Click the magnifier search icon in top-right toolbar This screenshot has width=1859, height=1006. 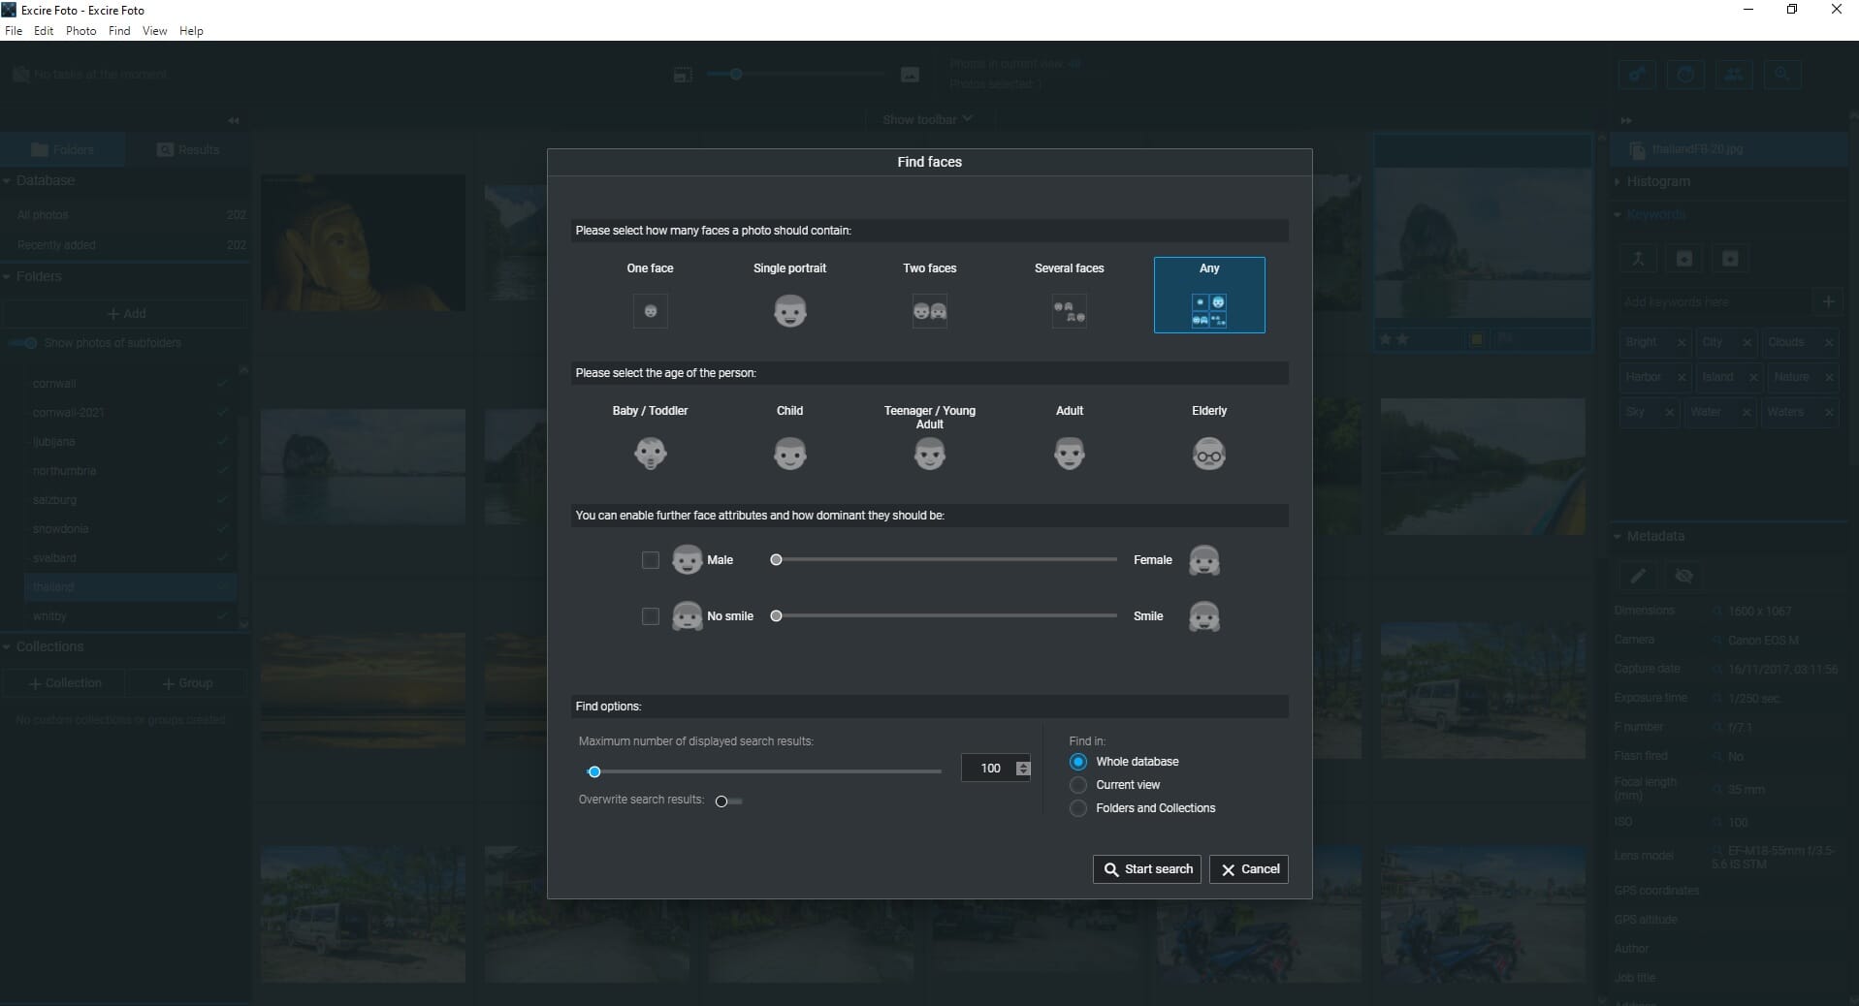pos(1781,75)
